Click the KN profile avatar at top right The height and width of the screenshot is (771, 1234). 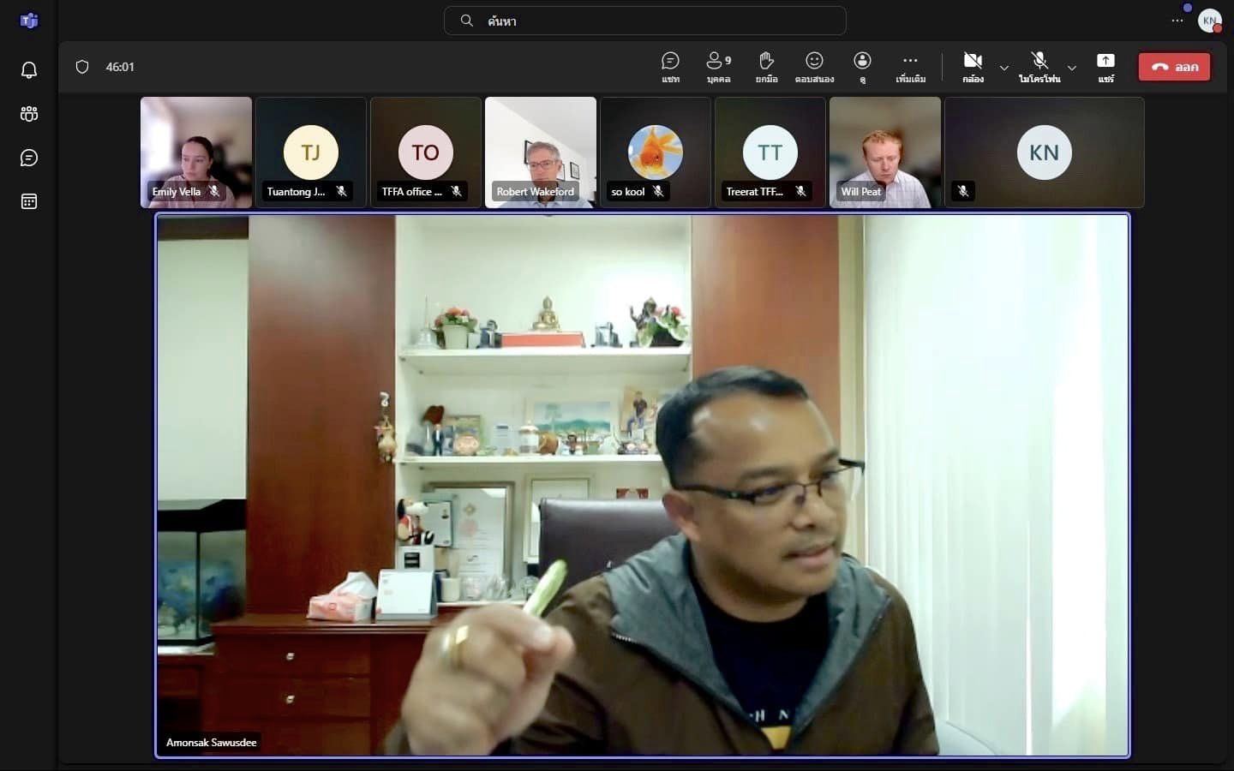[1209, 21]
